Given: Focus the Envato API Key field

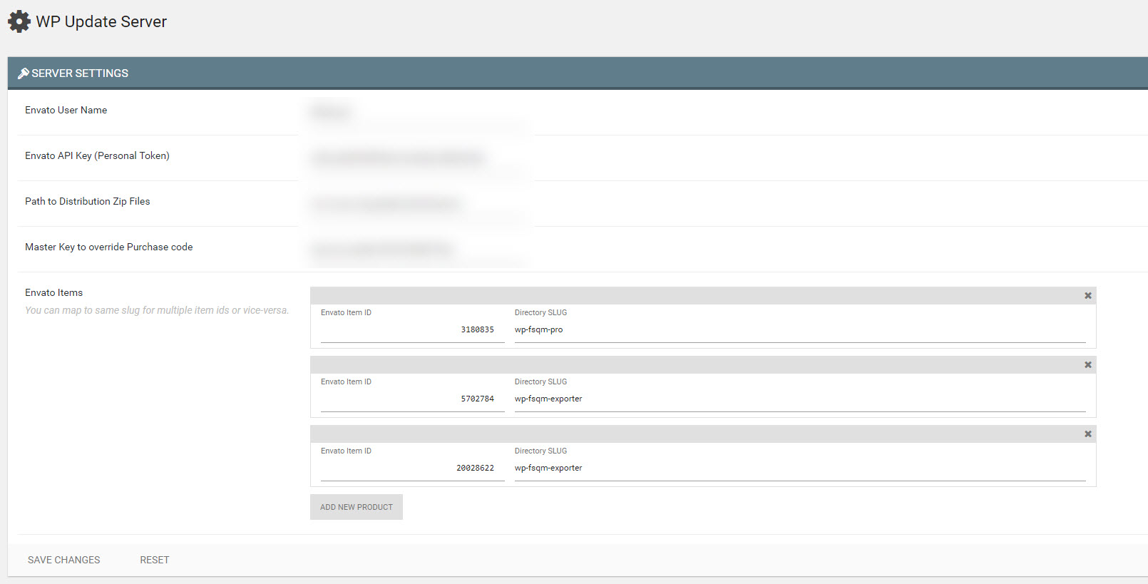Looking at the screenshot, I should tap(418, 158).
